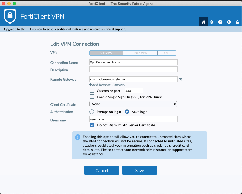The width and height of the screenshot is (242, 194).
Task: Uncheck Do not Warn Invalid Server Certificate
Action: (92, 125)
